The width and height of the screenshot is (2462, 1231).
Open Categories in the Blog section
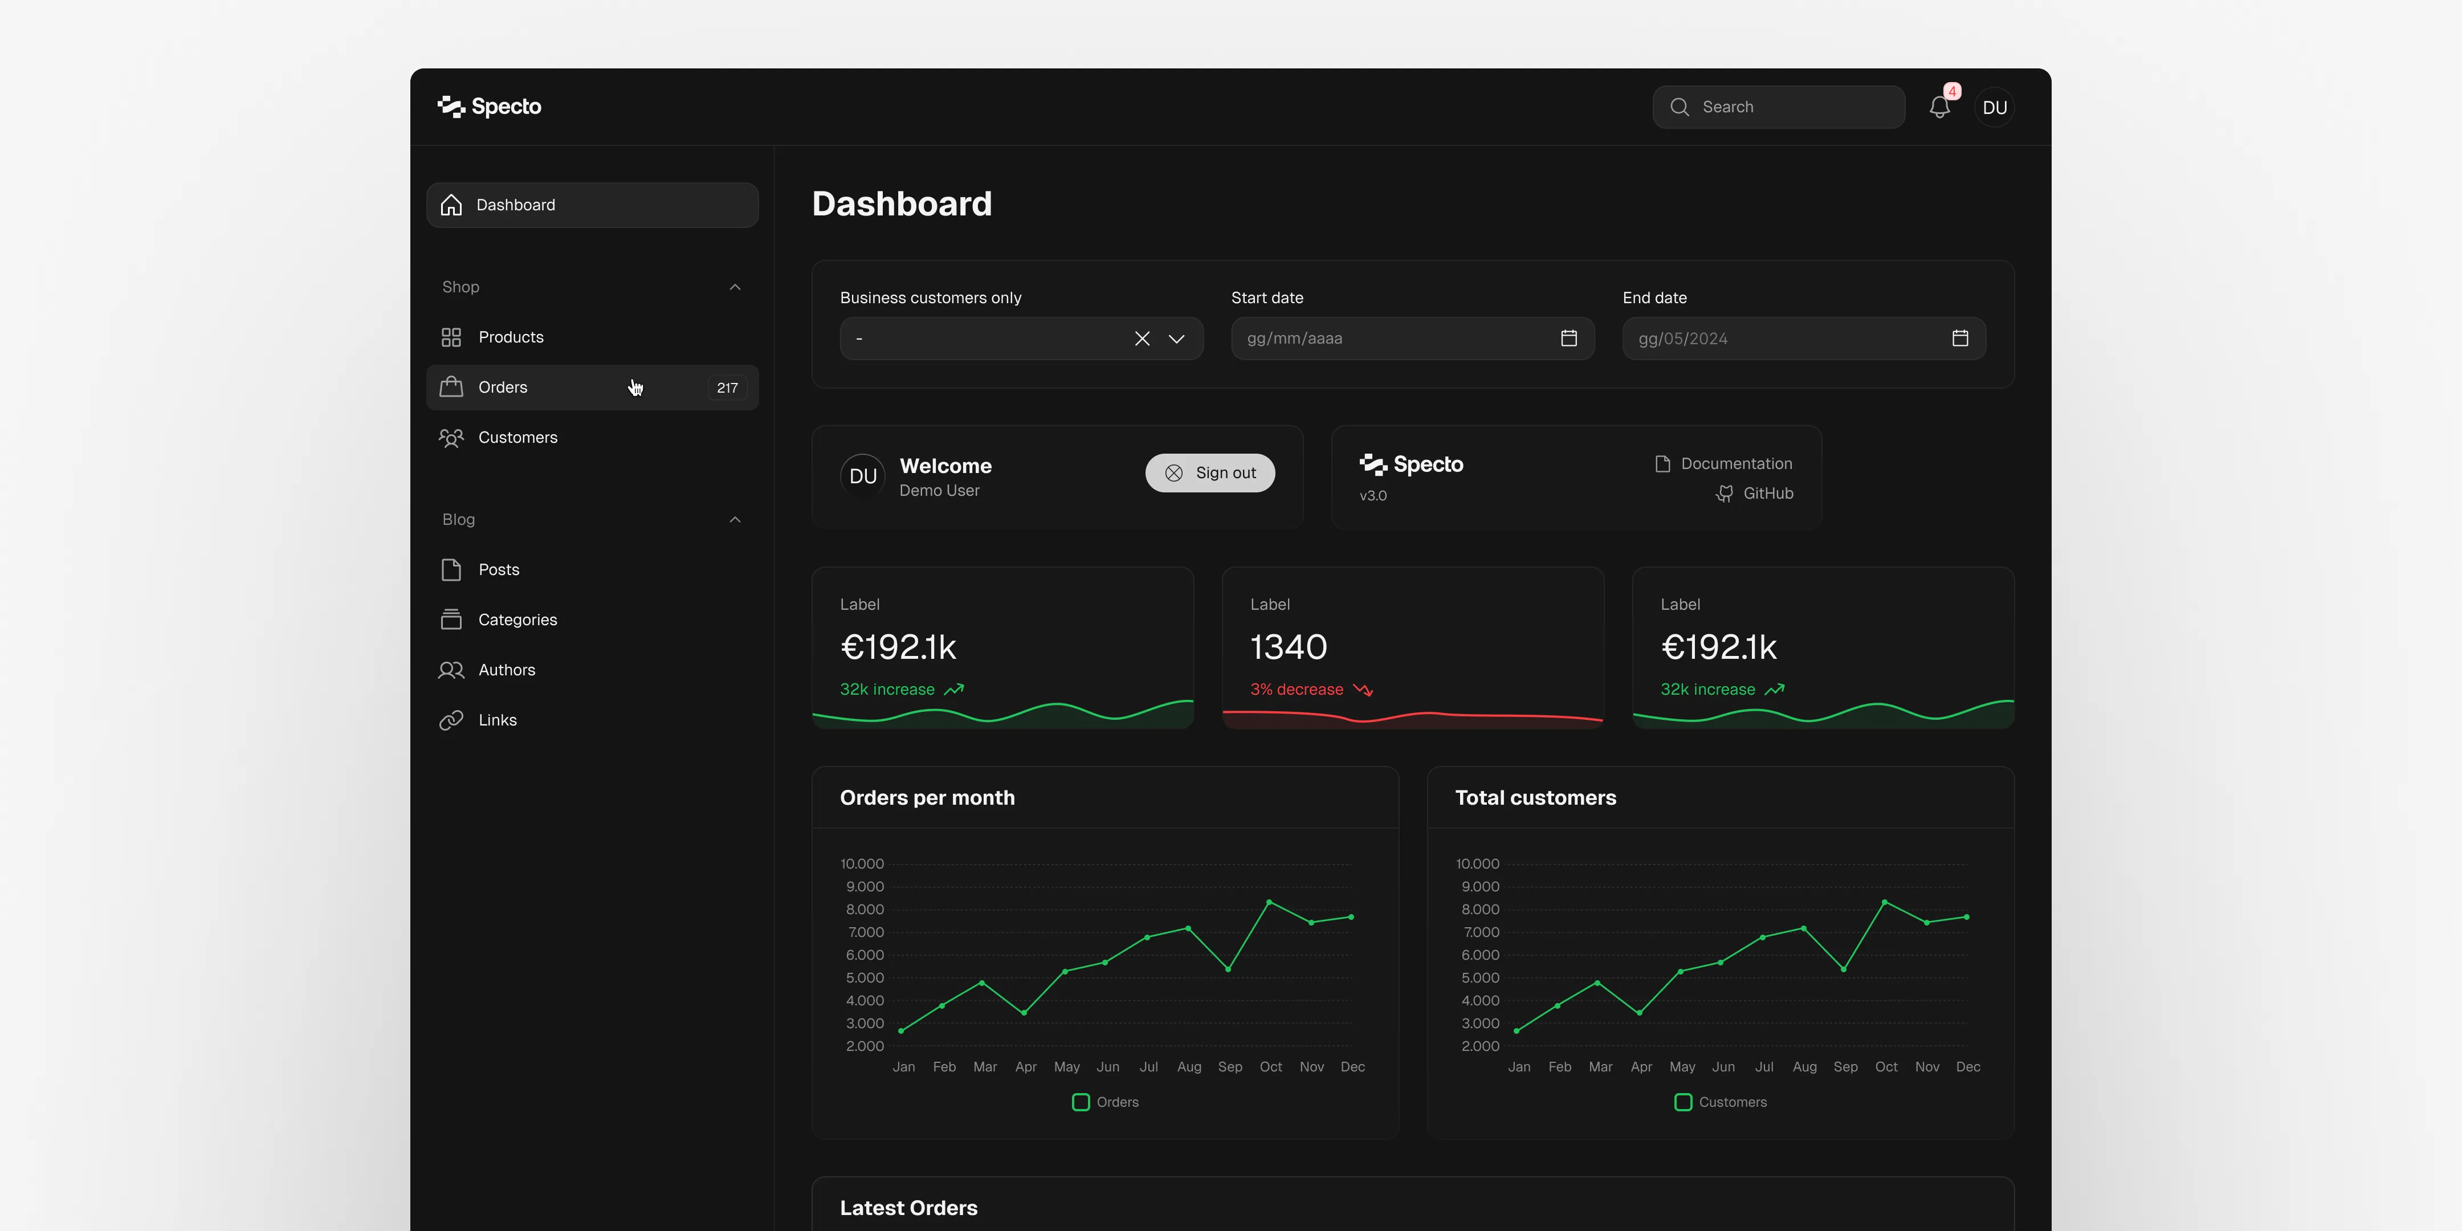tap(517, 619)
